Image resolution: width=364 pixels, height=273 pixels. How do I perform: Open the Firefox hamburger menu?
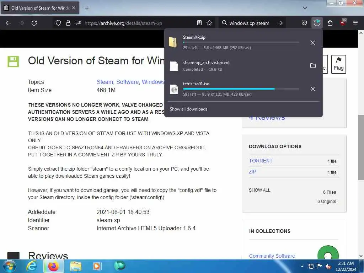pyautogui.click(x=355, y=23)
